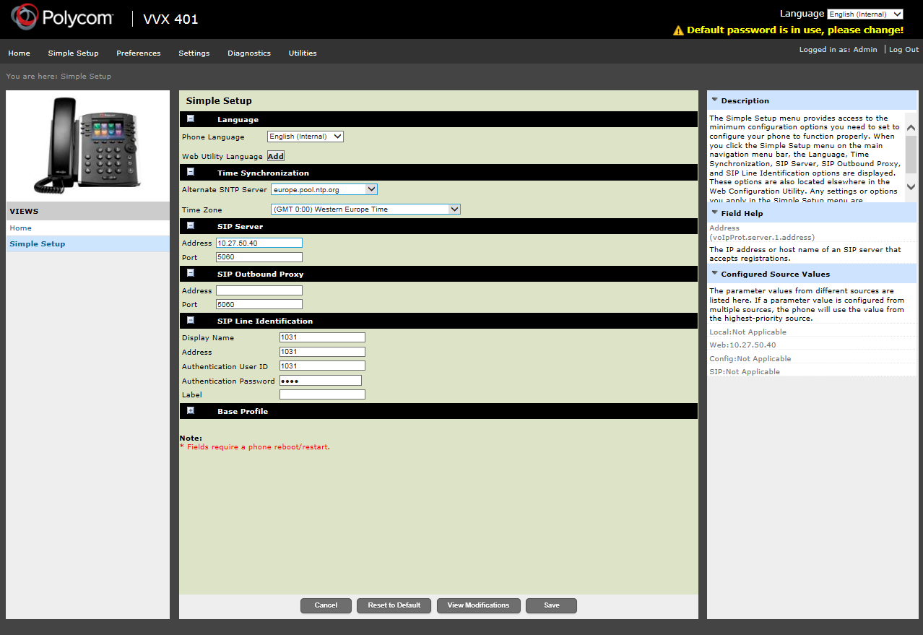Expand the Base Profile section
The image size is (923, 635).
191,410
